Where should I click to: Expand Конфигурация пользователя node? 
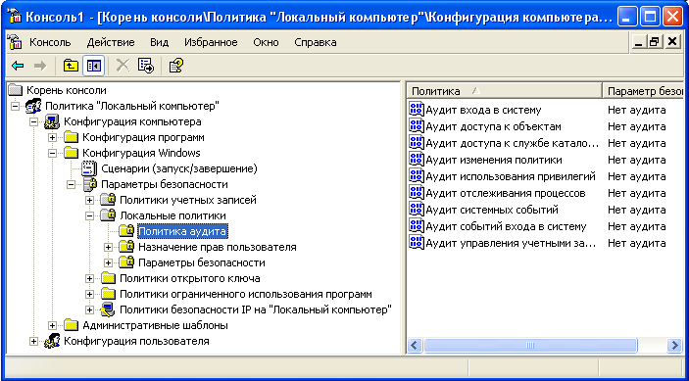tap(34, 341)
